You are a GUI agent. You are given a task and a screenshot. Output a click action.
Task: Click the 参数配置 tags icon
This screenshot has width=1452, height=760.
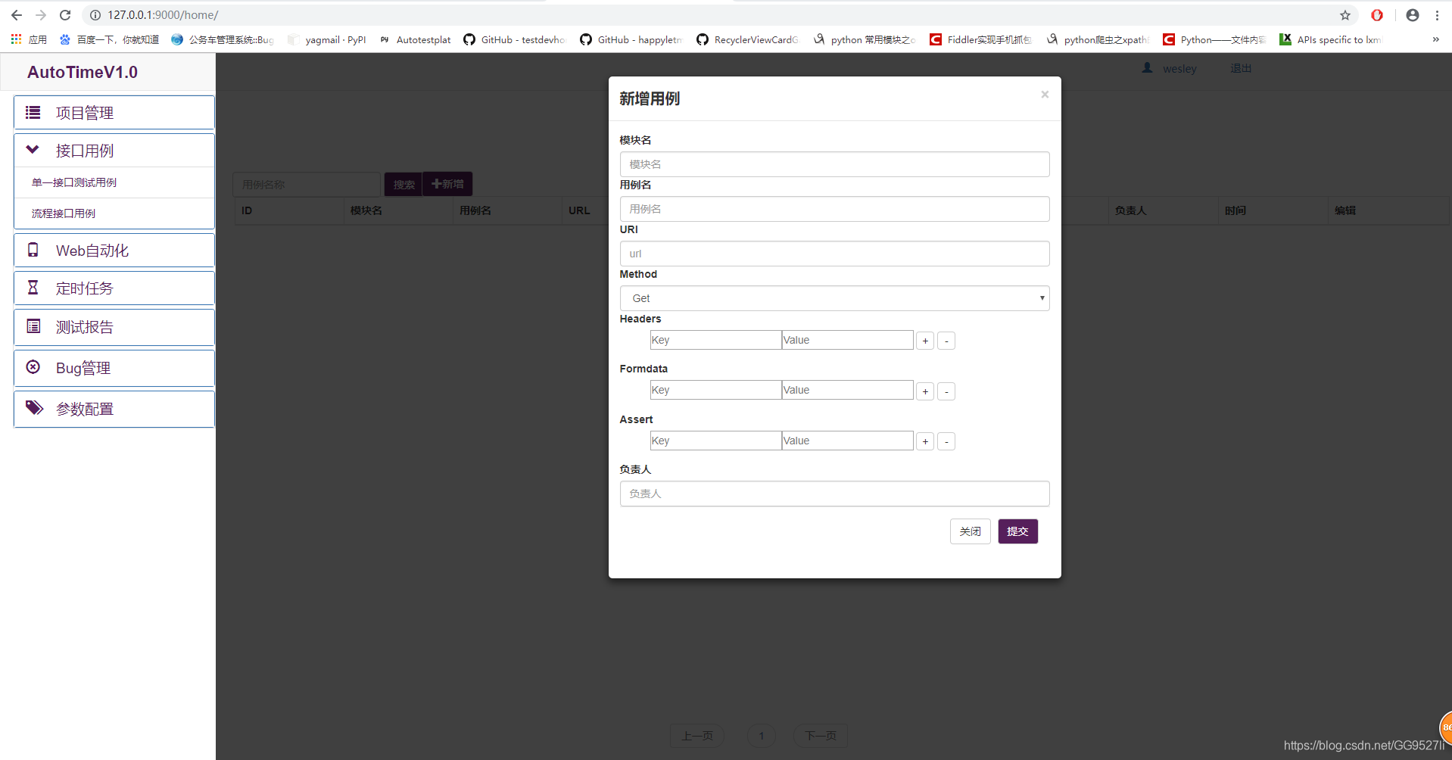(x=34, y=408)
